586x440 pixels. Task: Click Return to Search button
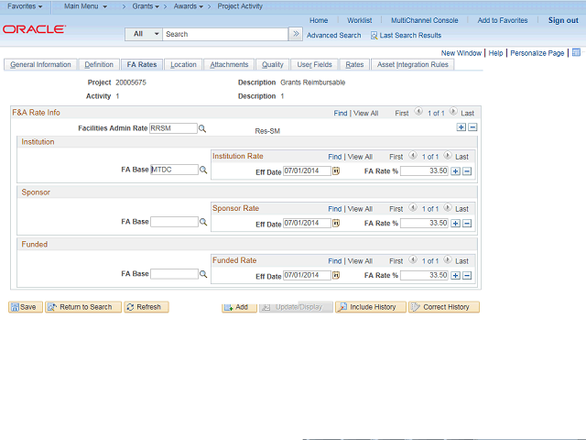[83, 307]
